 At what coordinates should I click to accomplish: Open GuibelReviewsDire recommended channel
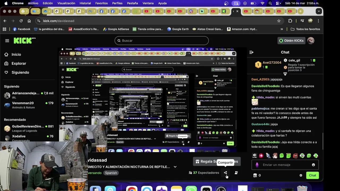pyautogui.click(x=29, y=128)
